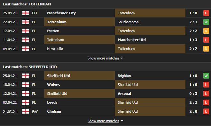Click the England flag on the FAC Chelsea row

[26, 111]
